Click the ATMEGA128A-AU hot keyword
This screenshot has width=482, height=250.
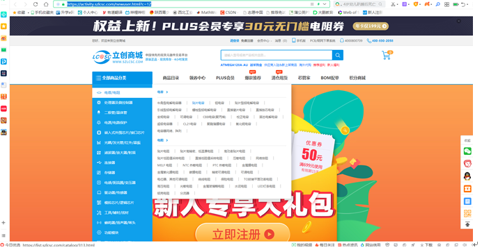coord(234,65)
